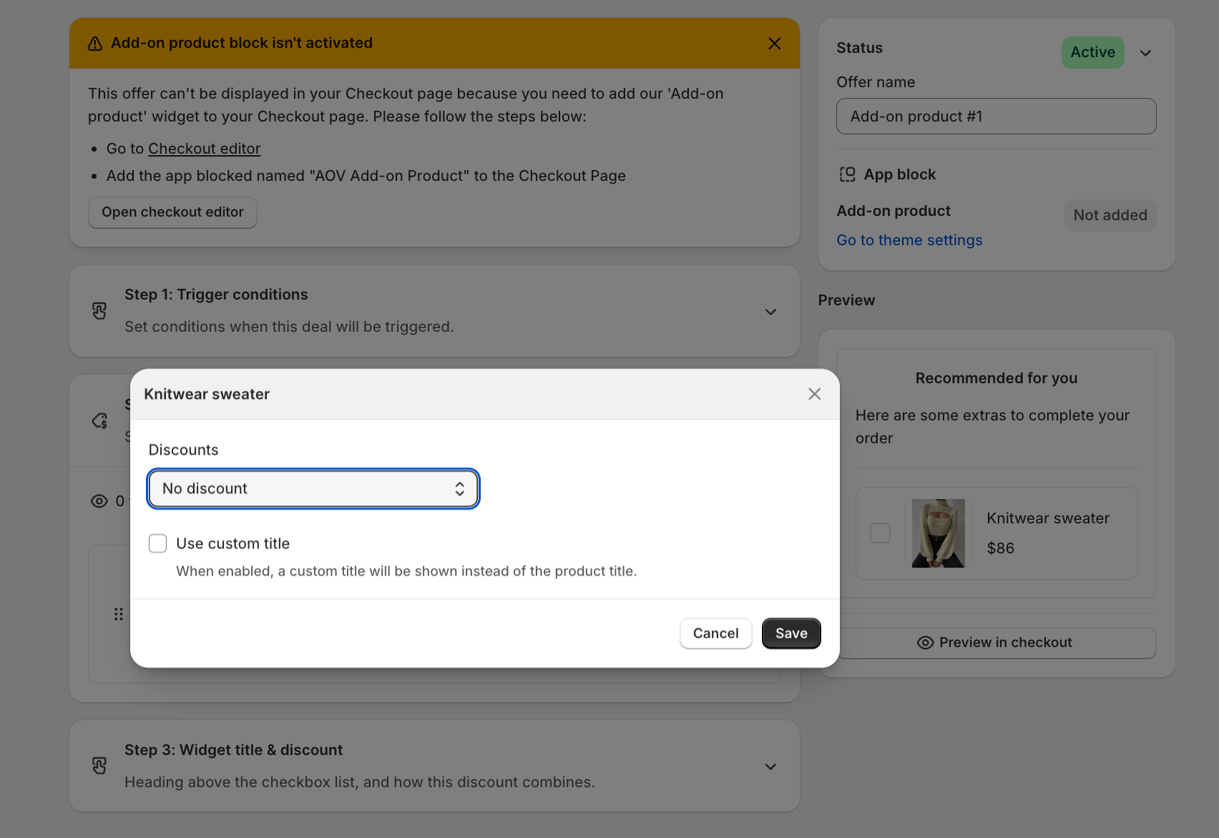The width and height of the screenshot is (1219, 838).
Task: Go to theme settings link
Action: pos(909,240)
